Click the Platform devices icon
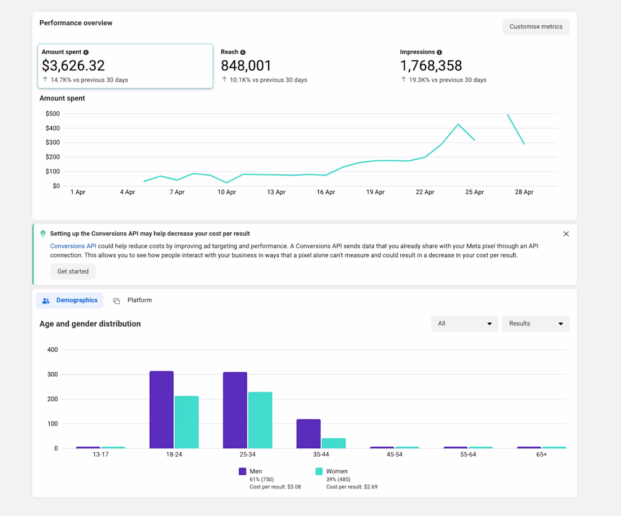621x516 pixels. click(x=116, y=301)
